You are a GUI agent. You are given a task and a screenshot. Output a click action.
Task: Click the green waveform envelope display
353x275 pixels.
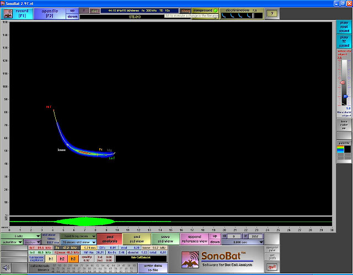pyautogui.click(x=170, y=221)
